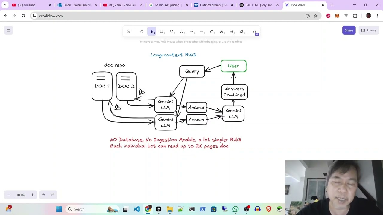383x215 pixels.
Task: Select the Eraser tool
Action: coord(241,31)
